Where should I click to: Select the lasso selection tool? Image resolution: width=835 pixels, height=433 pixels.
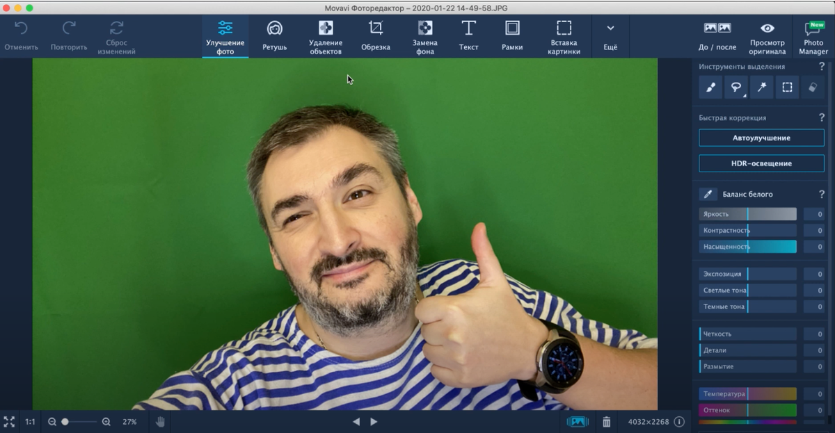tap(735, 88)
